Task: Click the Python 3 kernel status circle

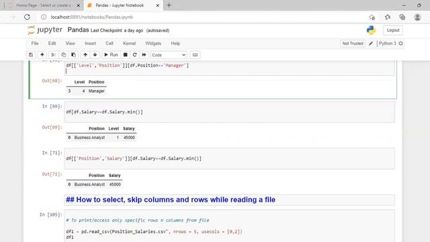Action: pos(400,43)
